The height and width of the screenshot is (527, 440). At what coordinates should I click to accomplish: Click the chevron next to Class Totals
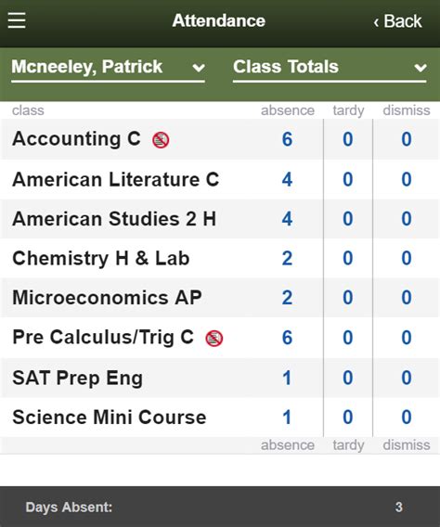click(x=421, y=68)
